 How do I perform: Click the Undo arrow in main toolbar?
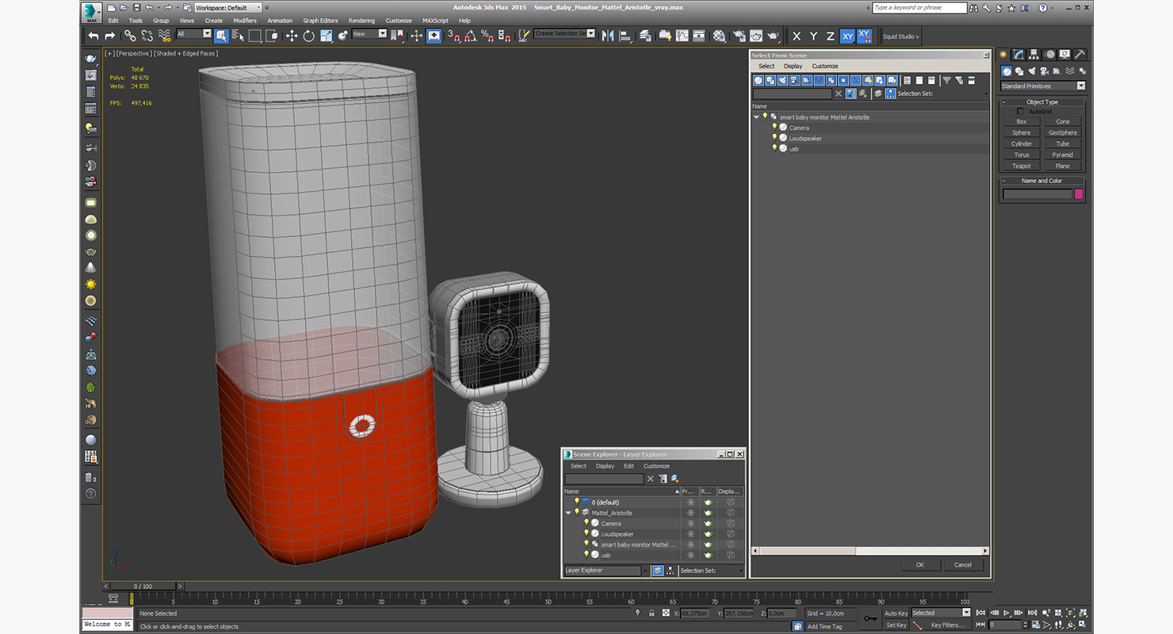click(94, 36)
